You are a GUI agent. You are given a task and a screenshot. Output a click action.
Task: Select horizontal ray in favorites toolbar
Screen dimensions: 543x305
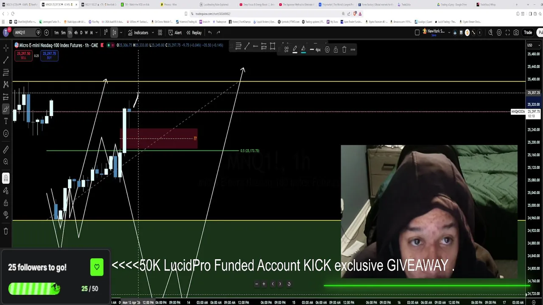click(255, 47)
